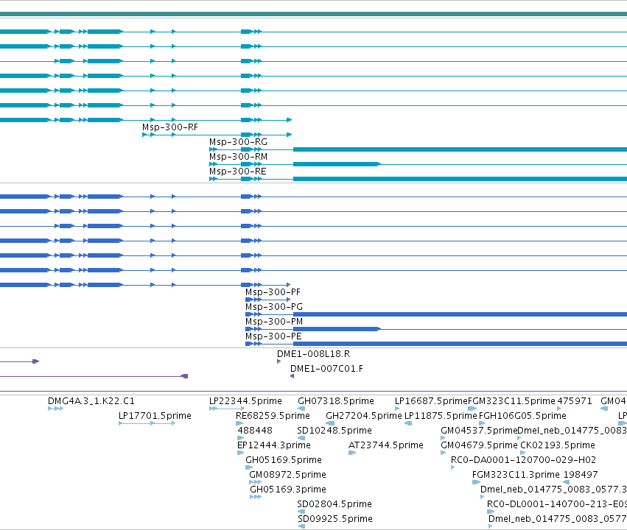
Task: Select the FGM323C11.5prime EST label
Action: [511, 401]
